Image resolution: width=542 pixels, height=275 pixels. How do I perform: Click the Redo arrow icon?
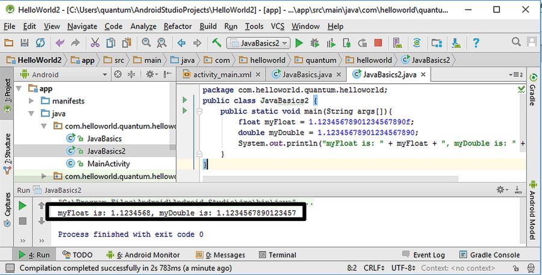point(75,43)
